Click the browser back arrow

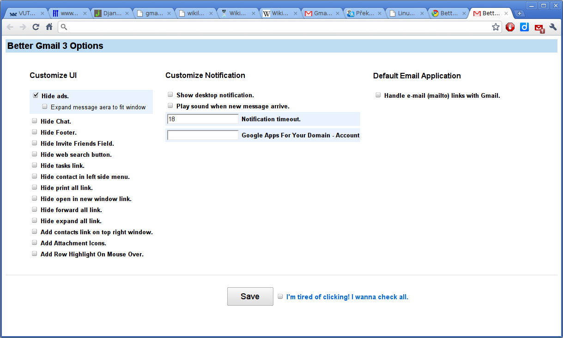click(10, 27)
